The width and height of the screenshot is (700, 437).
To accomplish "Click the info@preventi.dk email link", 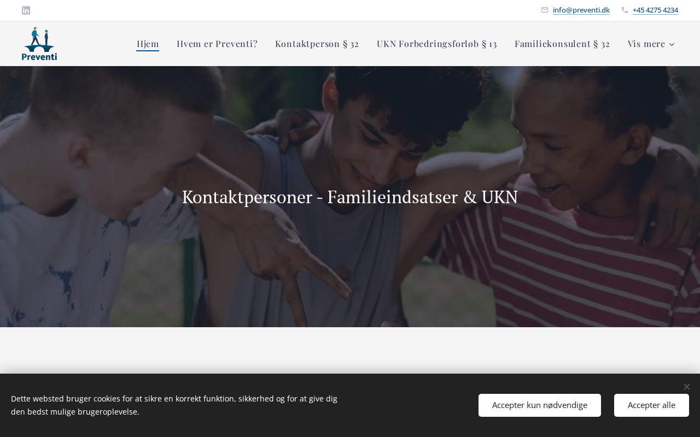I will click(x=581, y=10).
